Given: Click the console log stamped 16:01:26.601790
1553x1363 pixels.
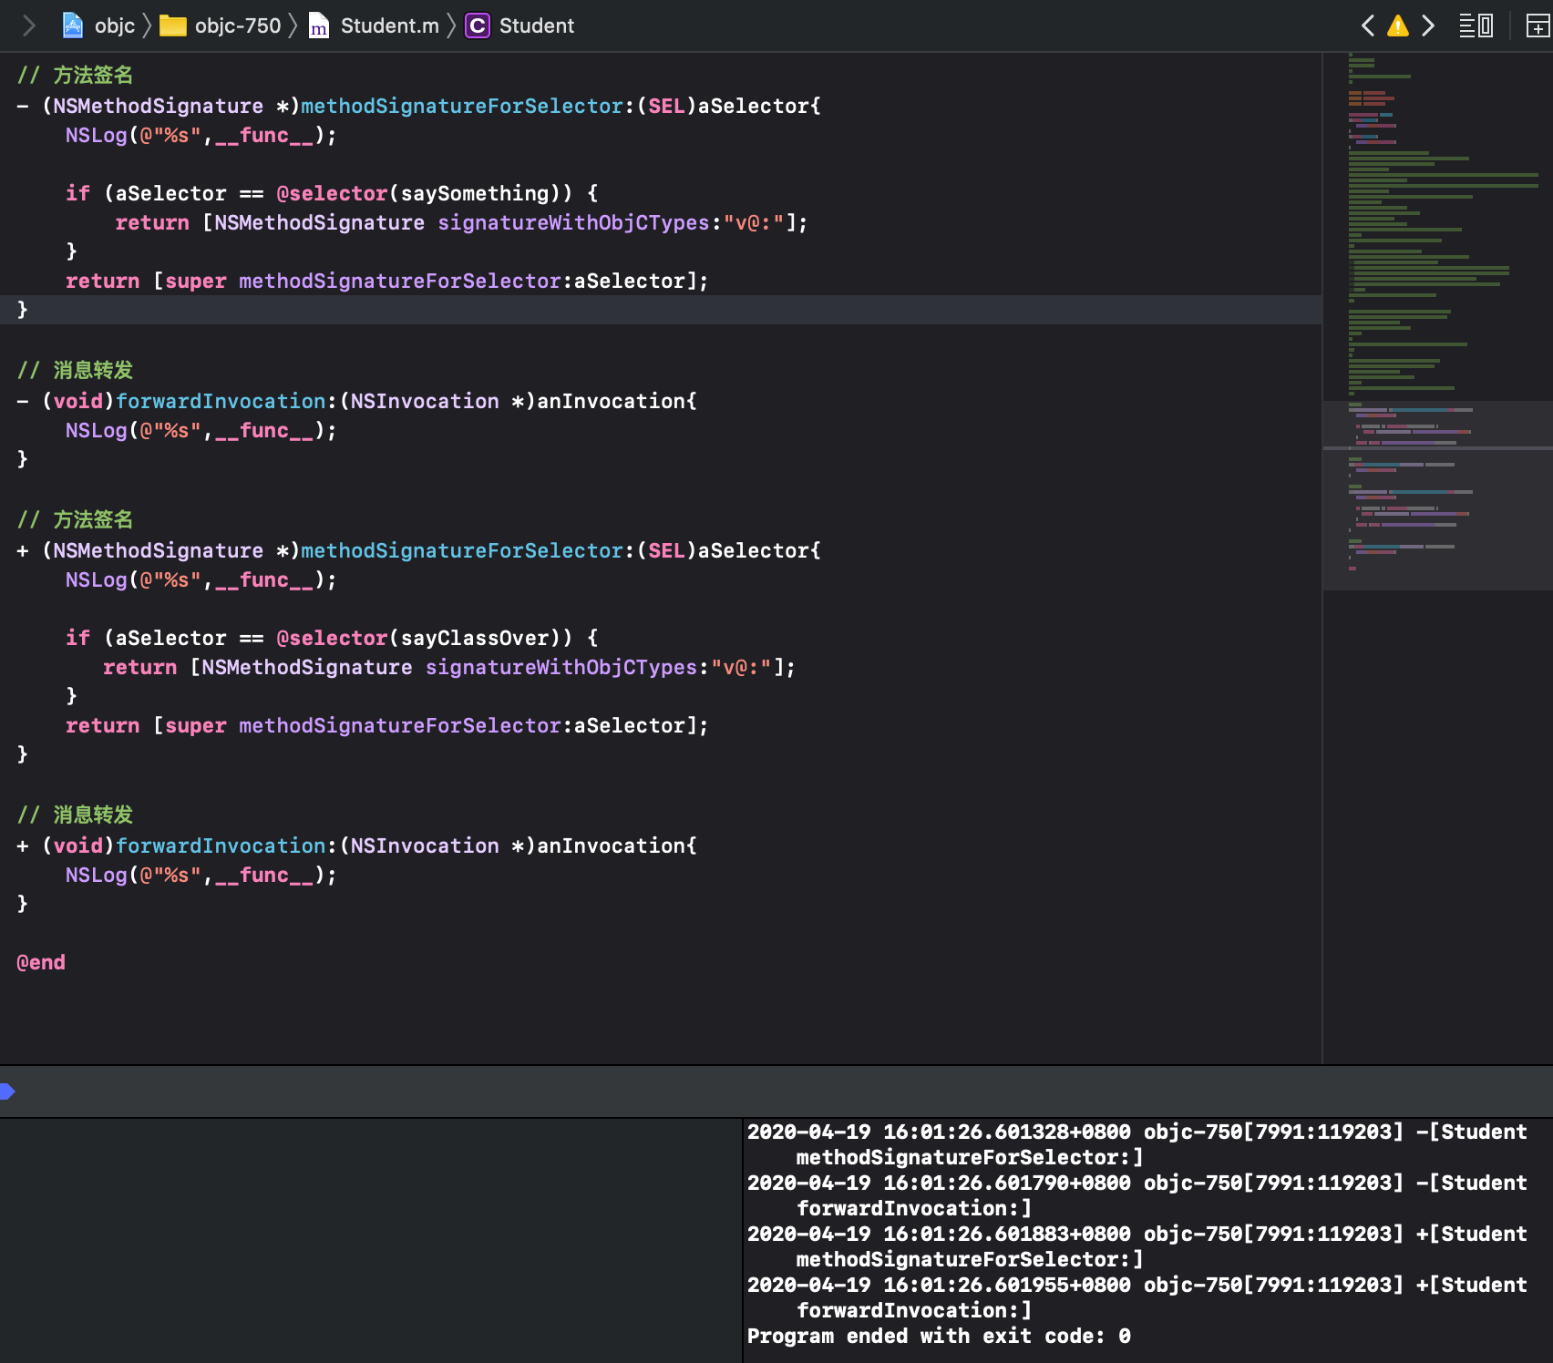Looking at the screenshot, I should click(x=1137, y=1195).
